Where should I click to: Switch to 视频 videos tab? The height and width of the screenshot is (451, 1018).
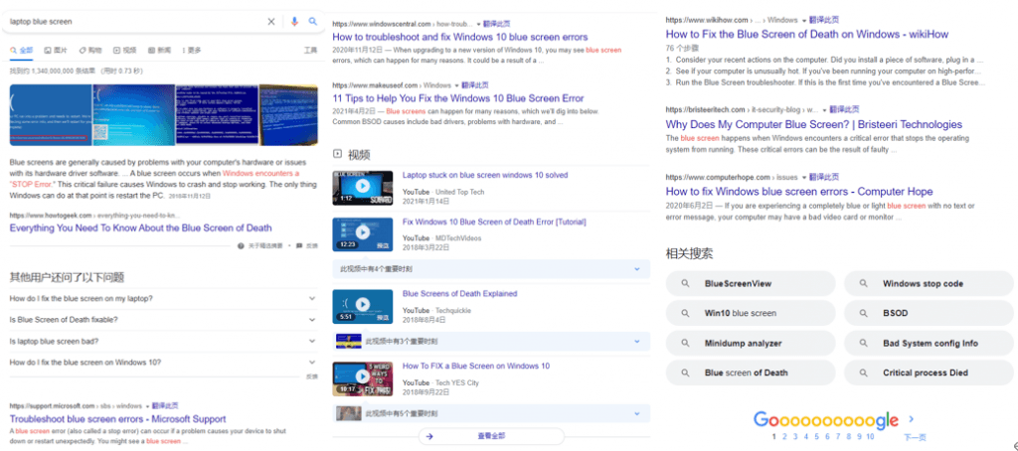pos(124,50)
